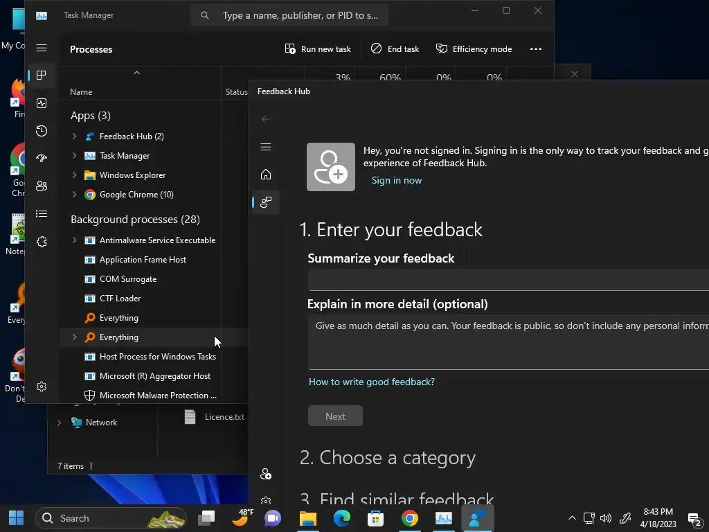Switch to Task Manager taskbar icon
The height and width of the screenshot is (532, 709).
click(x=444, y=518)
